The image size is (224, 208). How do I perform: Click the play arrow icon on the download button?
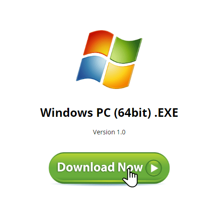click(x=154, y=168)
